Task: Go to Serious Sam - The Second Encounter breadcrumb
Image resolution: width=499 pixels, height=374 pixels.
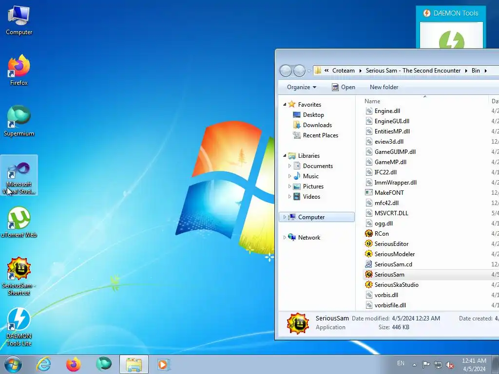Action: point(413,71)
